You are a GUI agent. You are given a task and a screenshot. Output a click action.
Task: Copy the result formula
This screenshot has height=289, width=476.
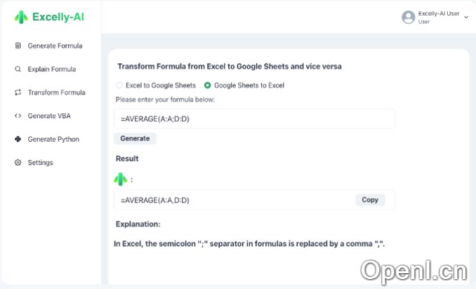point(370,200)
